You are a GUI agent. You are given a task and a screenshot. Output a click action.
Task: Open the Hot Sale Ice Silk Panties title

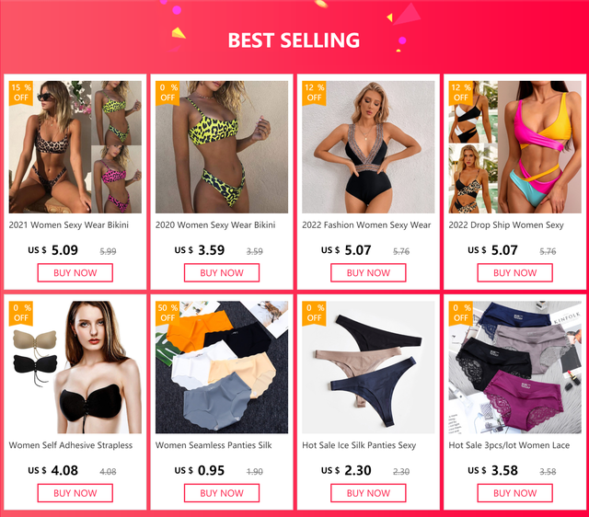(x=359, y=445)
